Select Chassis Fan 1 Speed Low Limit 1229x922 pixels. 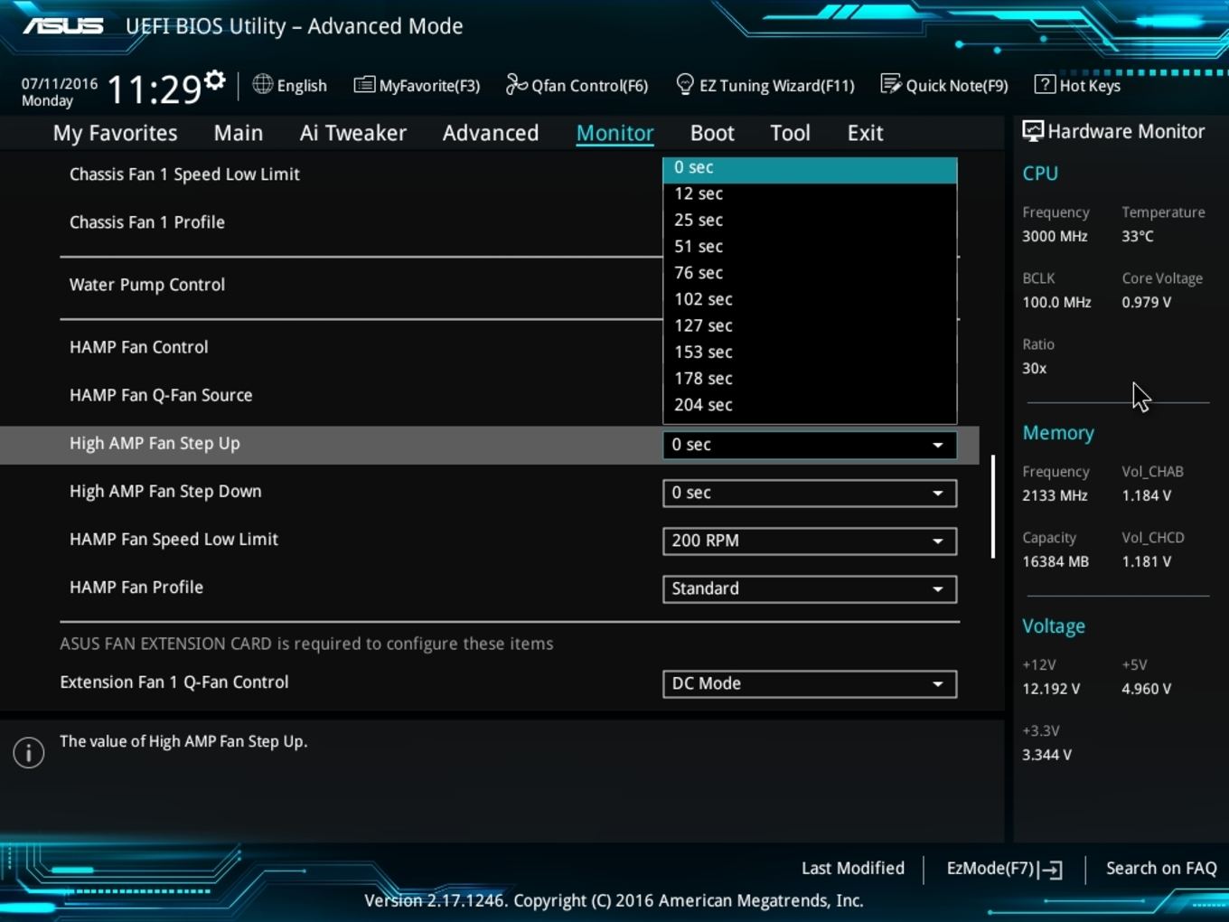[184, 174]
